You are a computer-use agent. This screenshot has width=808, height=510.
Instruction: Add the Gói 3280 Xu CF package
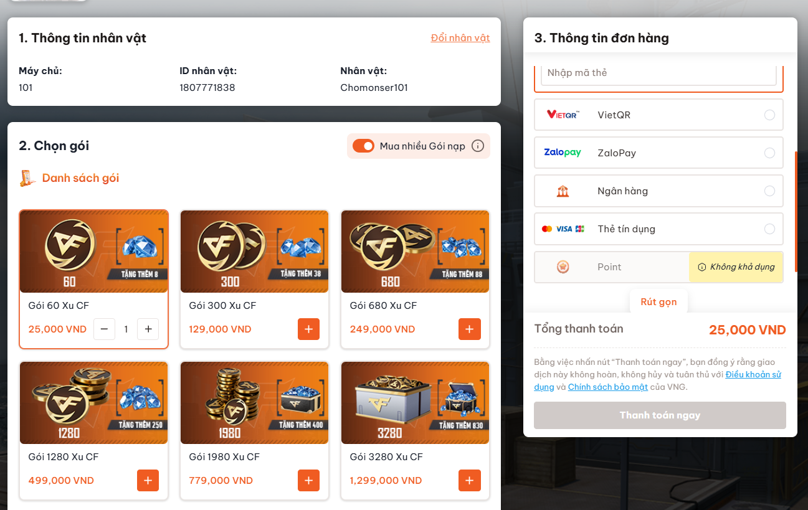coord(469,480)
